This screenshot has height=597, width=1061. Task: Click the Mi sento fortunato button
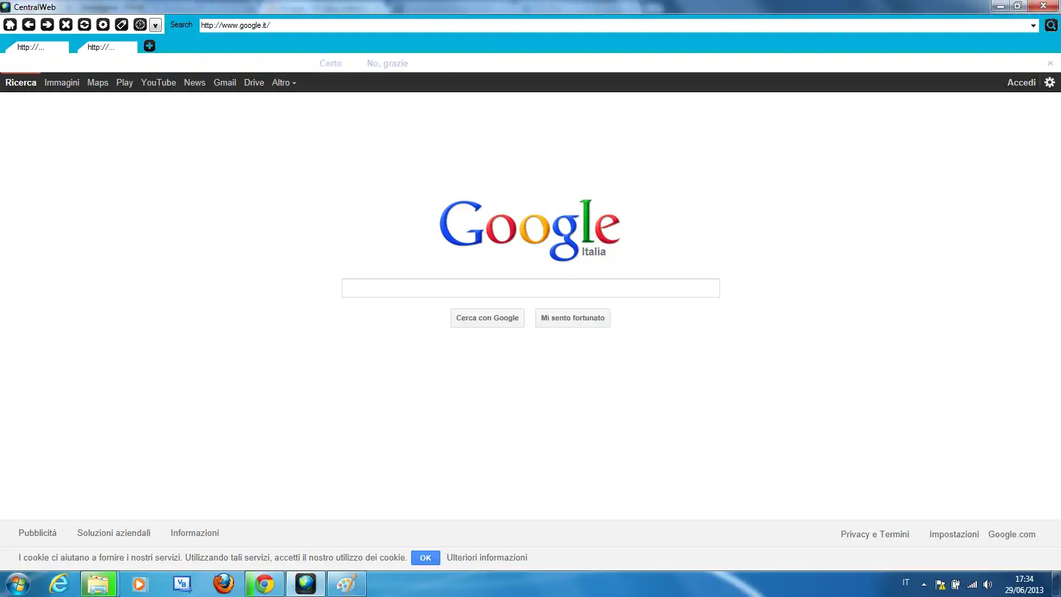tap(573, 318)
